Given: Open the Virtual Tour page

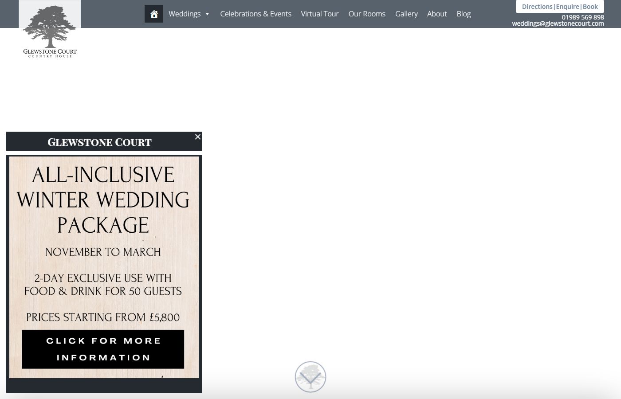Looking at the screenshot, I should tap(319, 14).
